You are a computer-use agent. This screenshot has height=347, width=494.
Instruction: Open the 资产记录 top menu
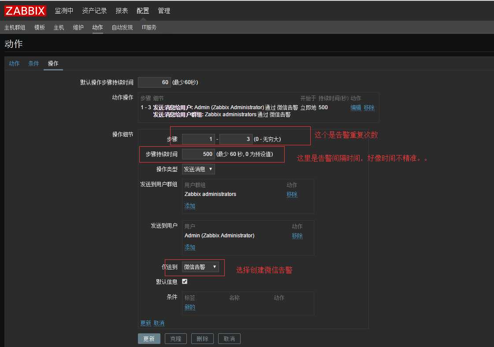pyautogui.click(x=94, y=11)
